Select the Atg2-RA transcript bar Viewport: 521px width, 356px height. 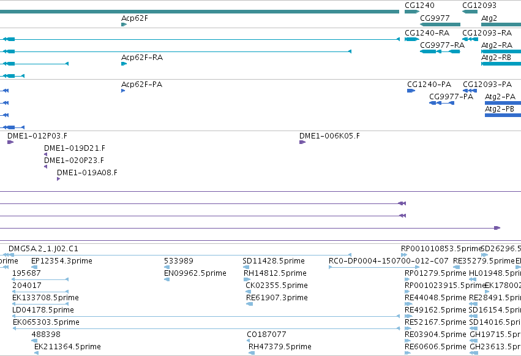501,51
